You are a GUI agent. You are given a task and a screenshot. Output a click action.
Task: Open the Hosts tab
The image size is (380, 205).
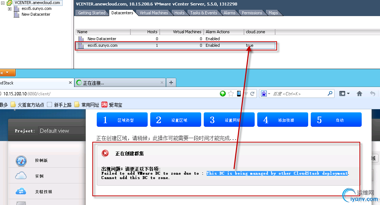click(x=179, y=13)
